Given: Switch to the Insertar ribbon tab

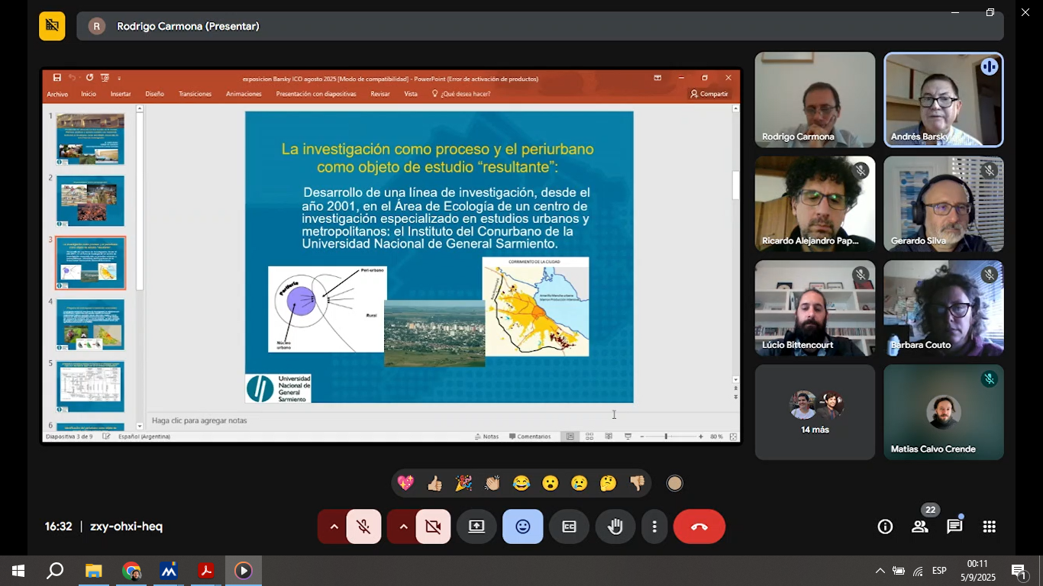Looking at the screenshot, I should click(x=121, y=94).
